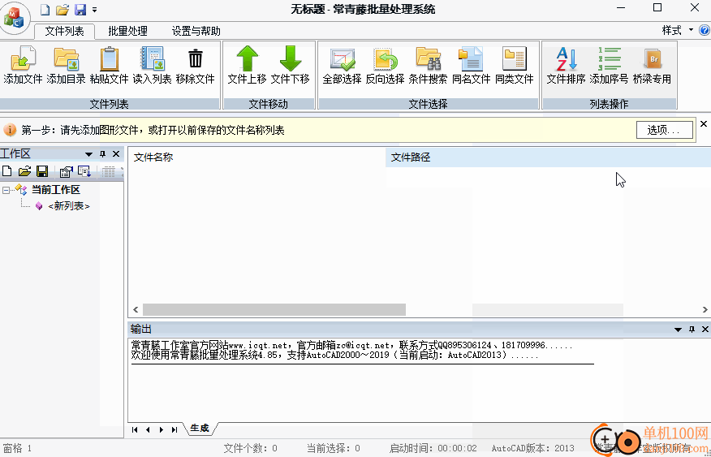
Task: Select the 生成 output tab
Action: click(200, 428)
